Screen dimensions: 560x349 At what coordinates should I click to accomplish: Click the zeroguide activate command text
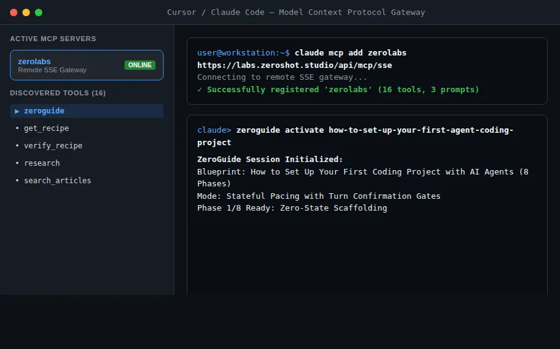355,136
